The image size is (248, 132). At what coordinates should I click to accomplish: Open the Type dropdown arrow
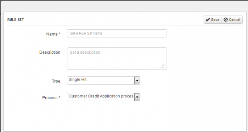(137, 81)
